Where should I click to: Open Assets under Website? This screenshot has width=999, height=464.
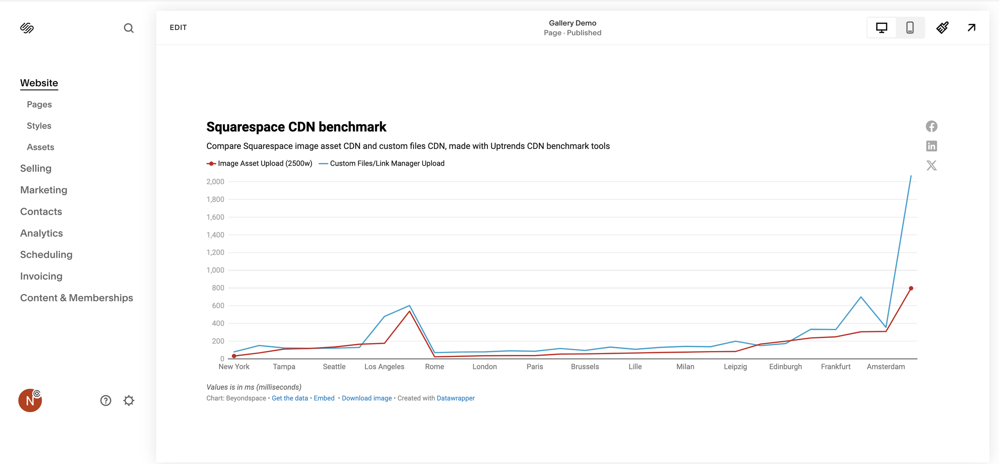click(40, 147)
